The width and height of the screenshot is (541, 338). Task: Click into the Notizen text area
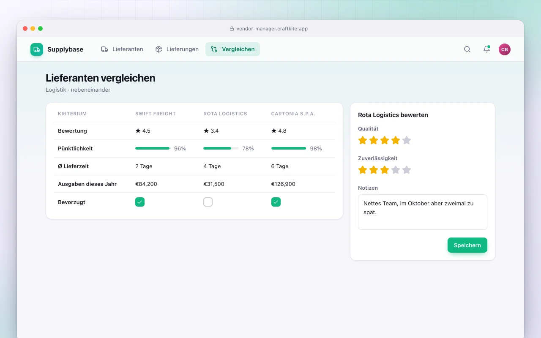(x=423, y=212)
